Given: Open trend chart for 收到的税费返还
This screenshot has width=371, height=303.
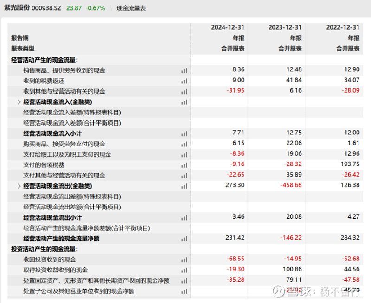Looking at the screenshot, I should coord(184,82).
